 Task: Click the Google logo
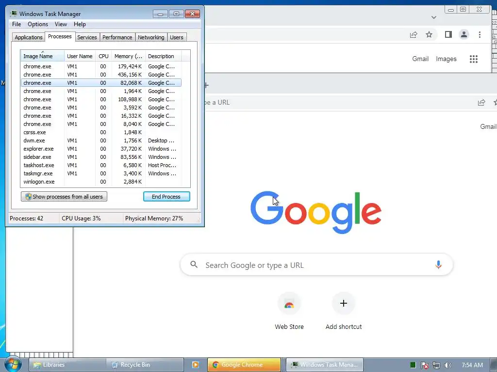coord(316,212)
